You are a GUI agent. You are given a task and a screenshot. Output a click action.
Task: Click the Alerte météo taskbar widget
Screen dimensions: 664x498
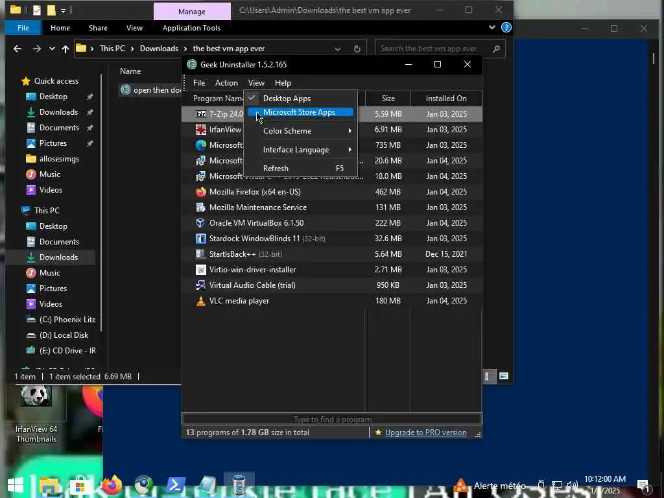point(490,485)
